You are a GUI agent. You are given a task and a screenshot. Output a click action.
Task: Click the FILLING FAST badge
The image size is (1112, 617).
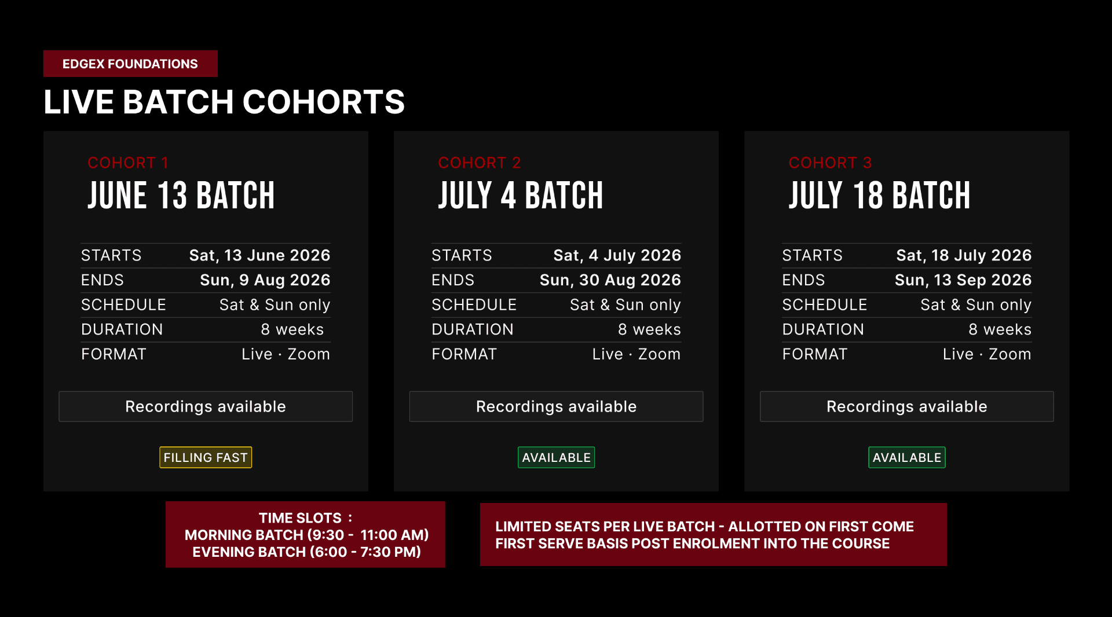point(206,457)
